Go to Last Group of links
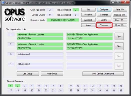The width and height of the screenshot is (131, 96). [x=28, y=73]
